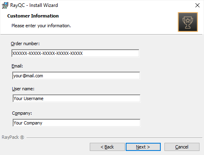This screenshot has height=155, width=204.
Task: Click the "Company:" label text
Action: 22,113
